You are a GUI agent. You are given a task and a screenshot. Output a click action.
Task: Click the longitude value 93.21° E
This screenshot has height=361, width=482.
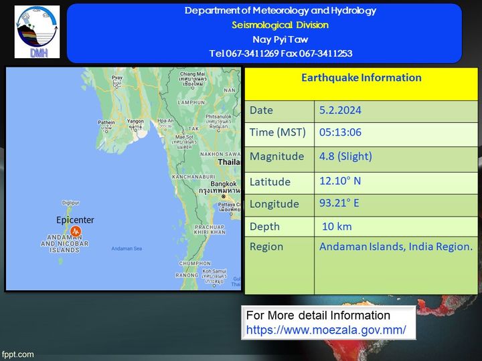pyautogui.click(x=339, y=203)
